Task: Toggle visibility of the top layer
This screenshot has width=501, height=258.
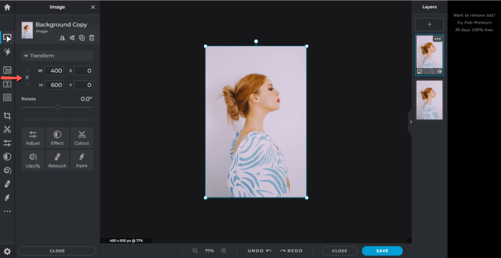Action: coord(440,72)
